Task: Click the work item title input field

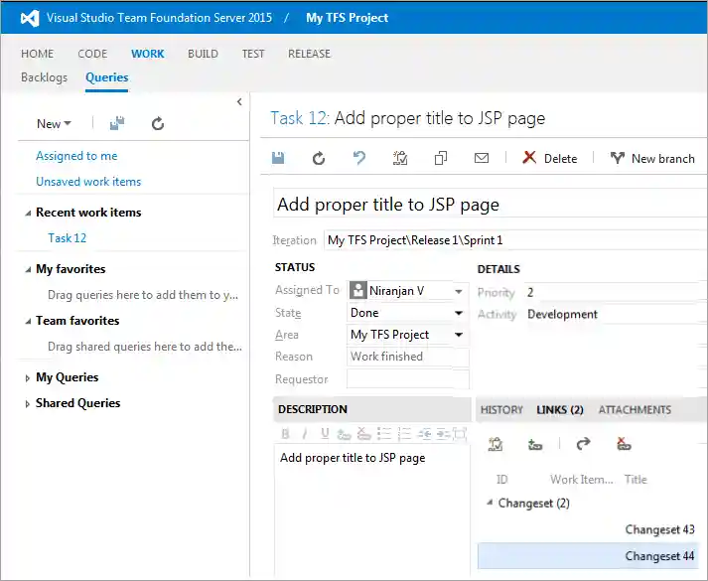Action: coord(487,205)
